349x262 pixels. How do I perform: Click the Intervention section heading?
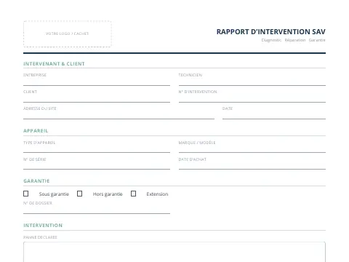coord(43,226)
